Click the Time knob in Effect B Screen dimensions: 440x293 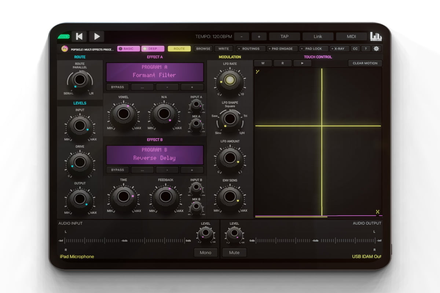click(123, 196)
